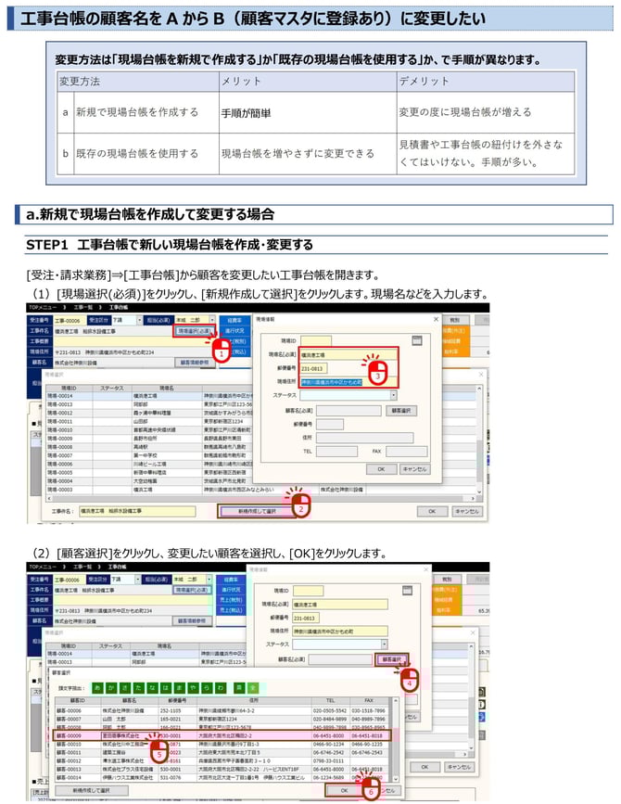
Task: Open ステータス dropdown in step (2) dialog
Action: 385,644
